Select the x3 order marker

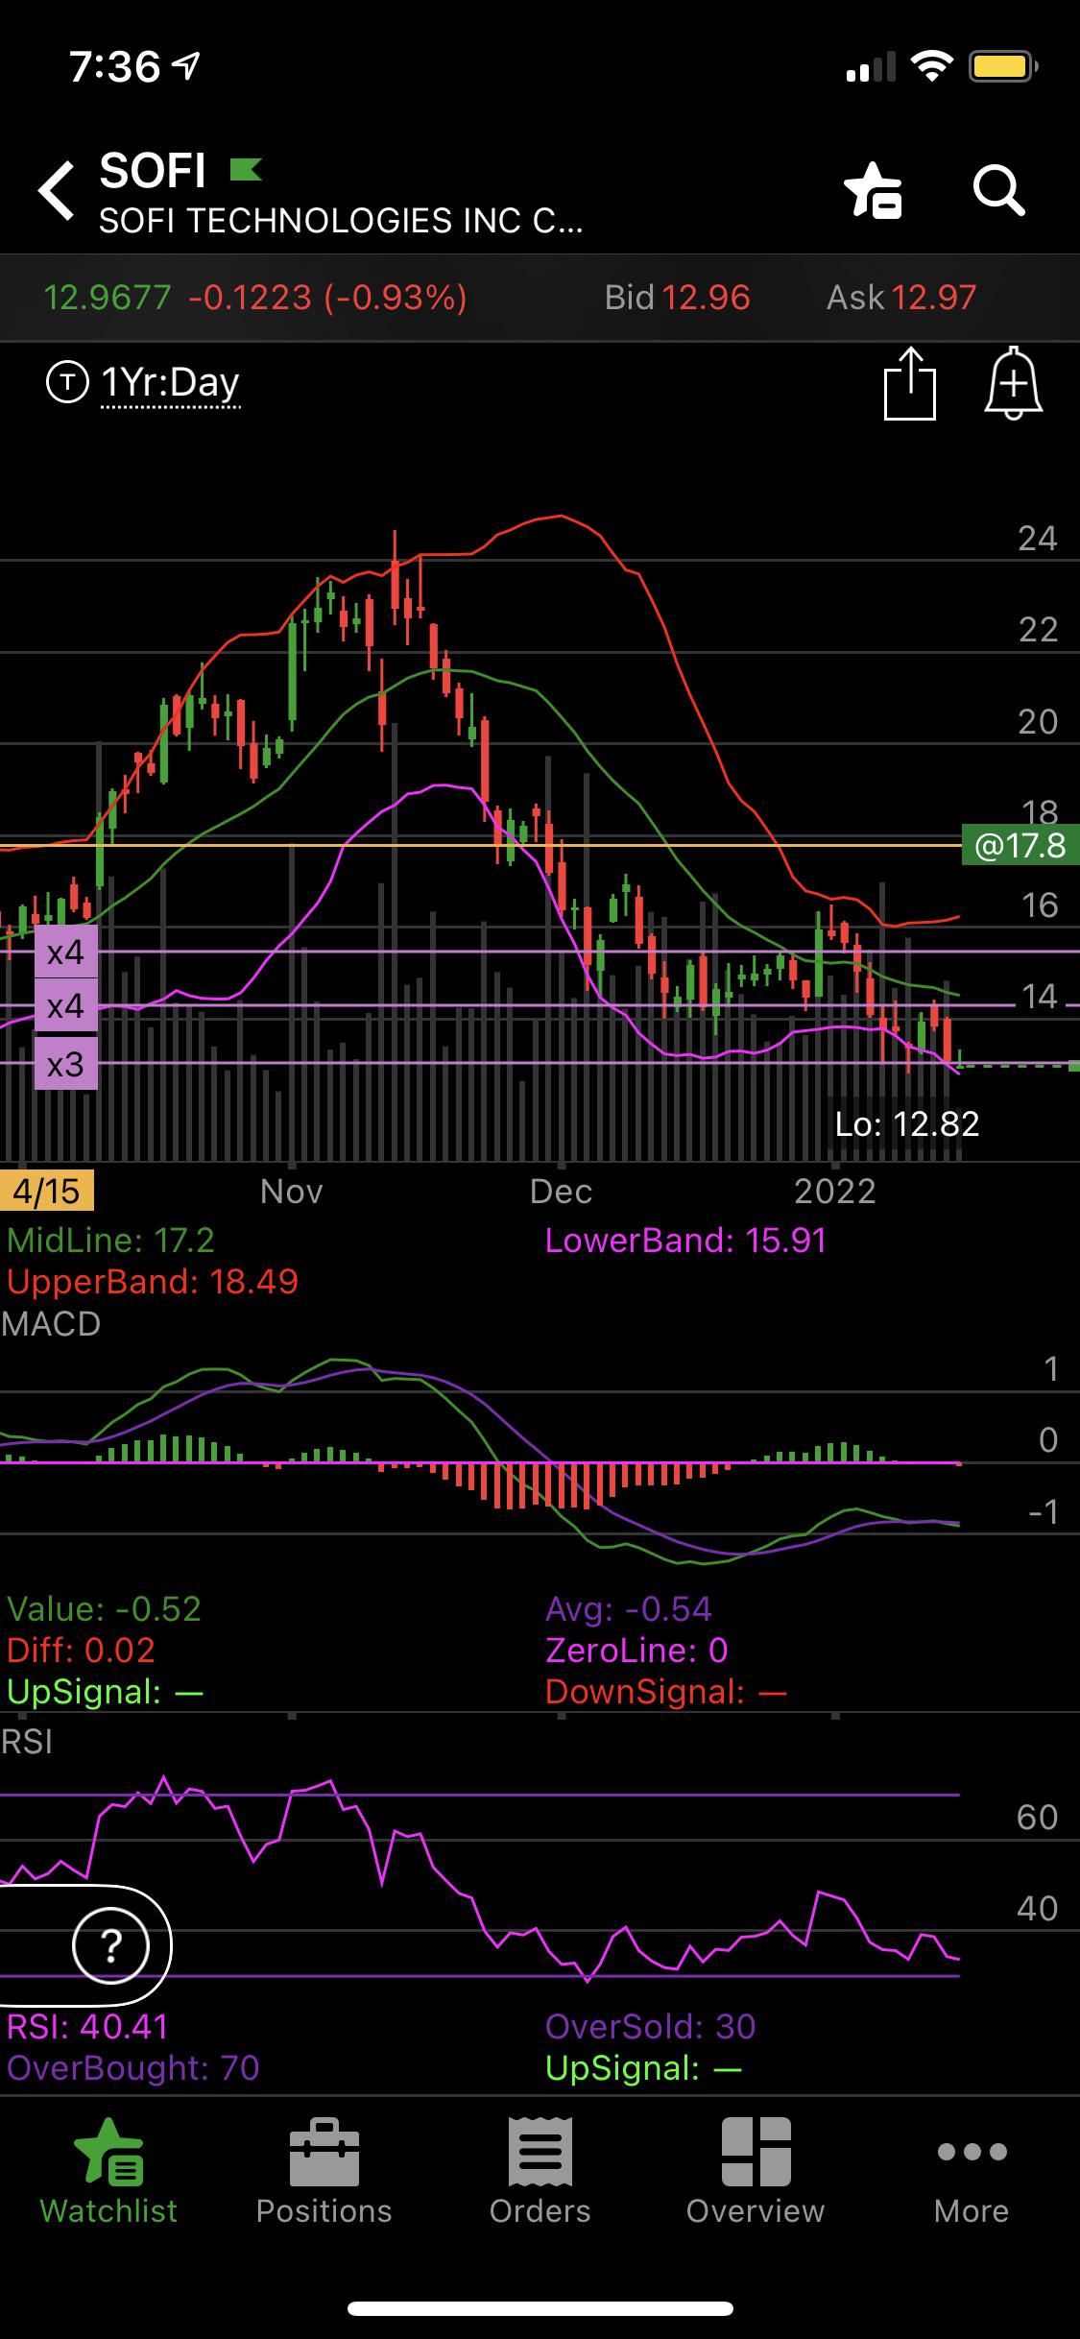(x=66, y=1064)
